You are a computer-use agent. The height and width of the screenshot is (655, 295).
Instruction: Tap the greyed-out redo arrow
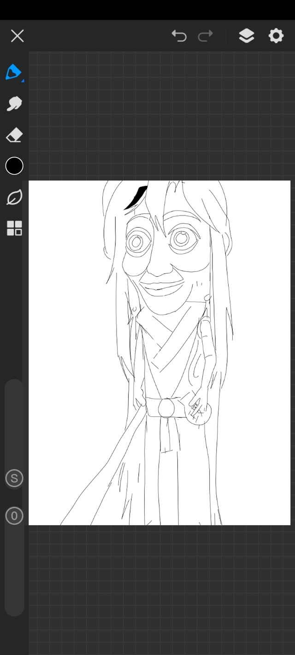tap(205, 36)
